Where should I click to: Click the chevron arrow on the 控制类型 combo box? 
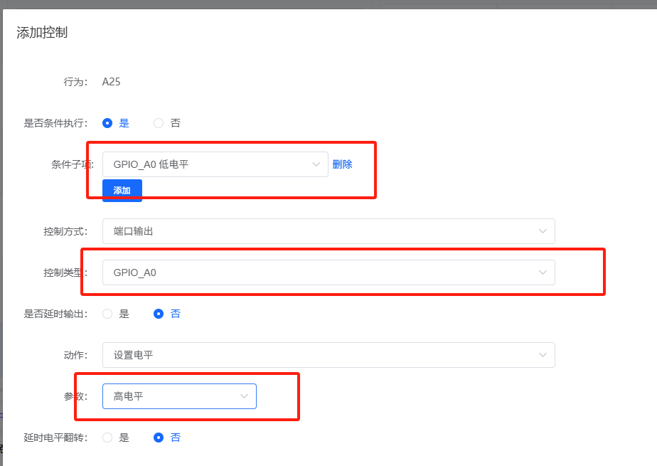coord(544,272)
